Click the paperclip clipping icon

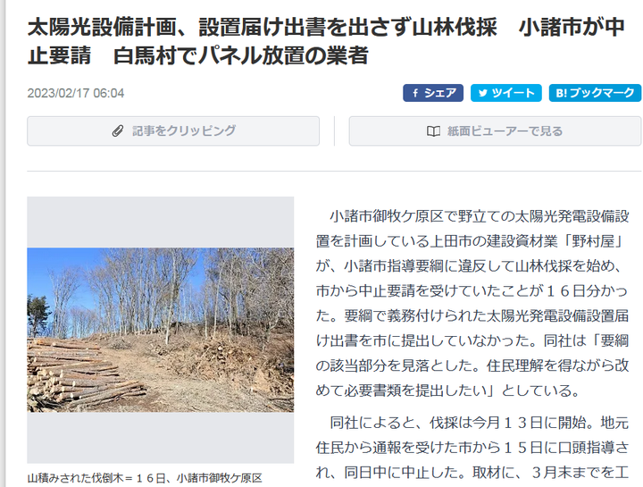click(118, 131)
